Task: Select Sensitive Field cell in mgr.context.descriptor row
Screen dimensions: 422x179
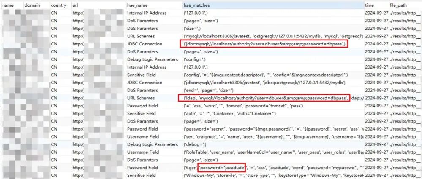Action: click(x=154, y=75)
